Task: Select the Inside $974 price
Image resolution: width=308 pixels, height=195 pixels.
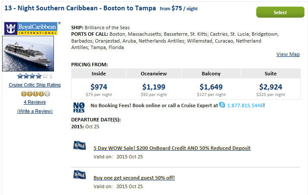Action: [x=99, y=87]
